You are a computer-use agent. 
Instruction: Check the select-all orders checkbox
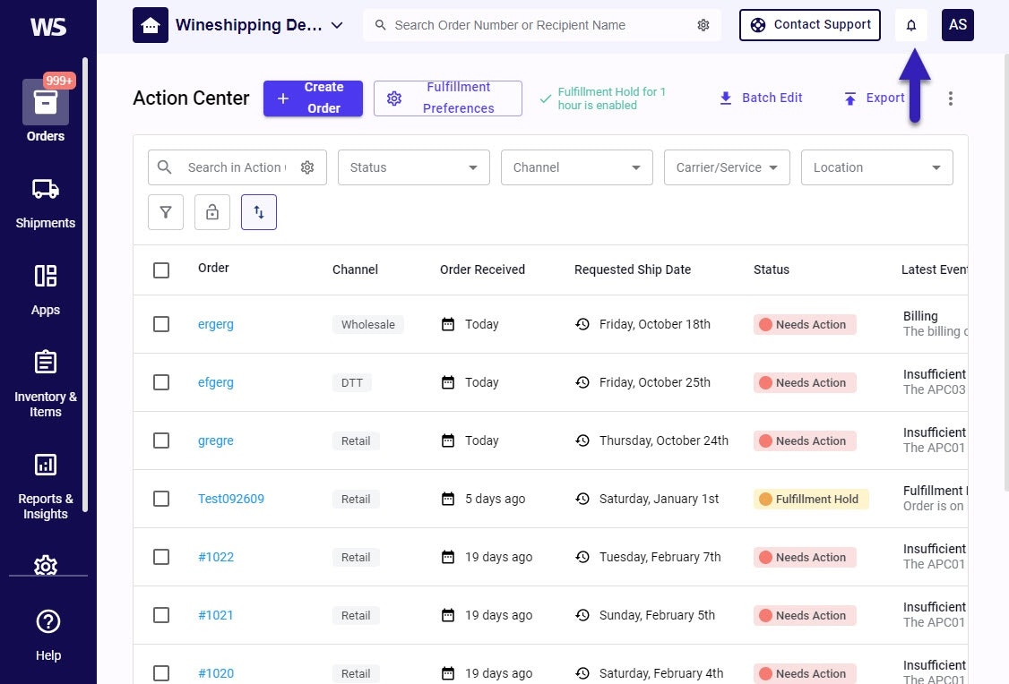[x=161, y=269]
